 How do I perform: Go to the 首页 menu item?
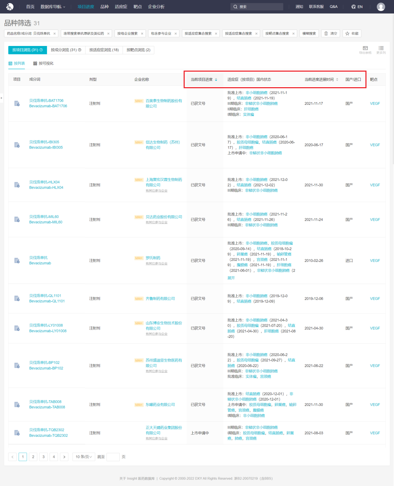[30, 7]
